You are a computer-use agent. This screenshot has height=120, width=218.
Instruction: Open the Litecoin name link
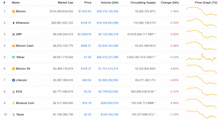click(x=21, y=80)
